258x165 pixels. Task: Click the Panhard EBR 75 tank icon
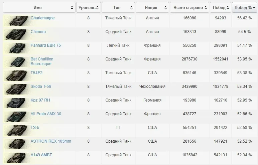point(16,48)
